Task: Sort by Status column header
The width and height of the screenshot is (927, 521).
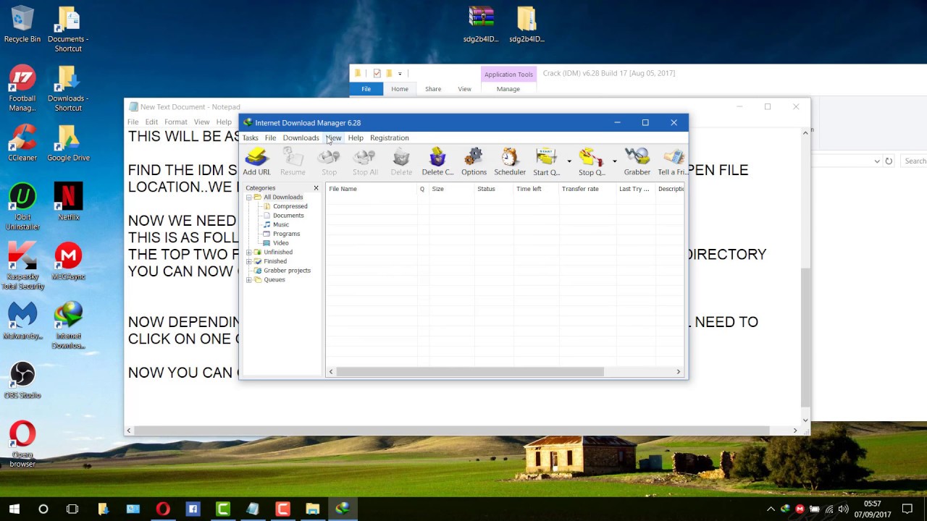Action: click(x=493, y=189)
